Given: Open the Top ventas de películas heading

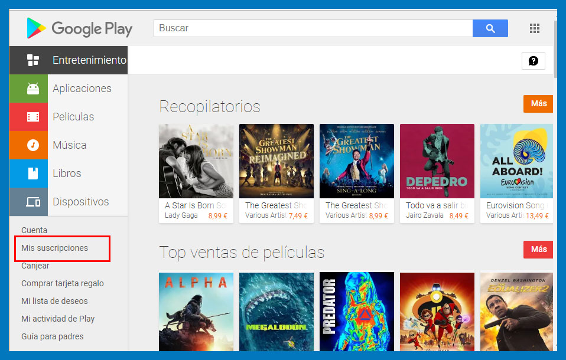Looking at the screenshot, I should click(242, 252).
